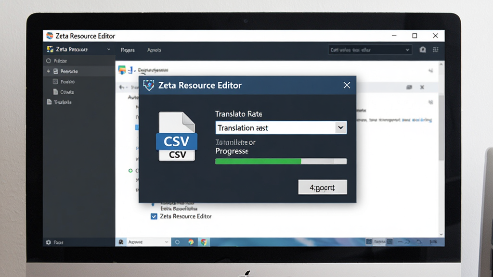Screen dimensions: 493x277
Task: Click into the "Translation ast" combo field
Action: [275, 128]
